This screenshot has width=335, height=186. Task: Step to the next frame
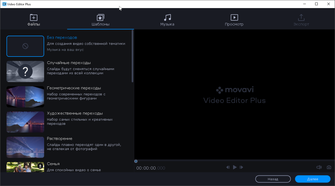(x=242, y=167)
